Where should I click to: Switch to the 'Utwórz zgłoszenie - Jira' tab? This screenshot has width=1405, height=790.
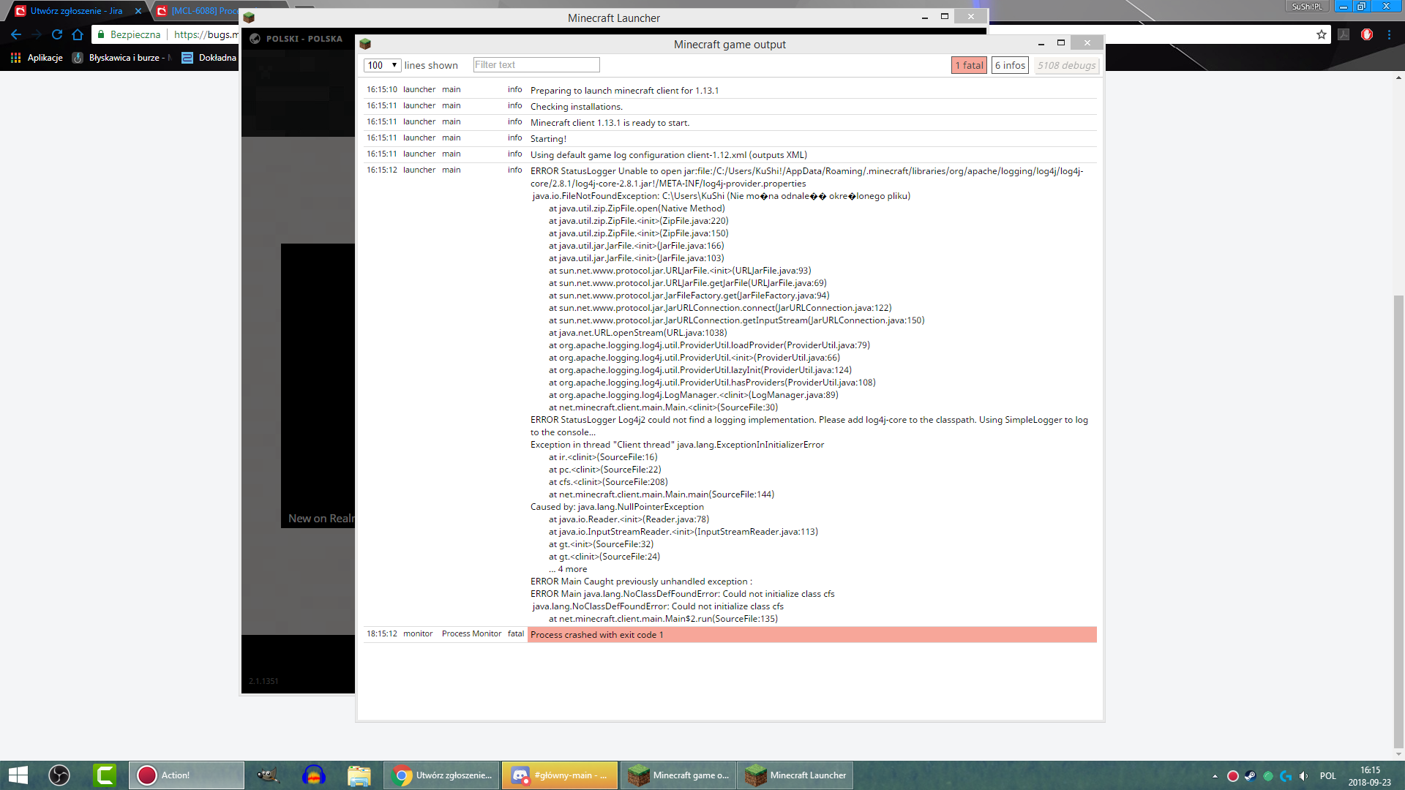(x=76, y=11)
